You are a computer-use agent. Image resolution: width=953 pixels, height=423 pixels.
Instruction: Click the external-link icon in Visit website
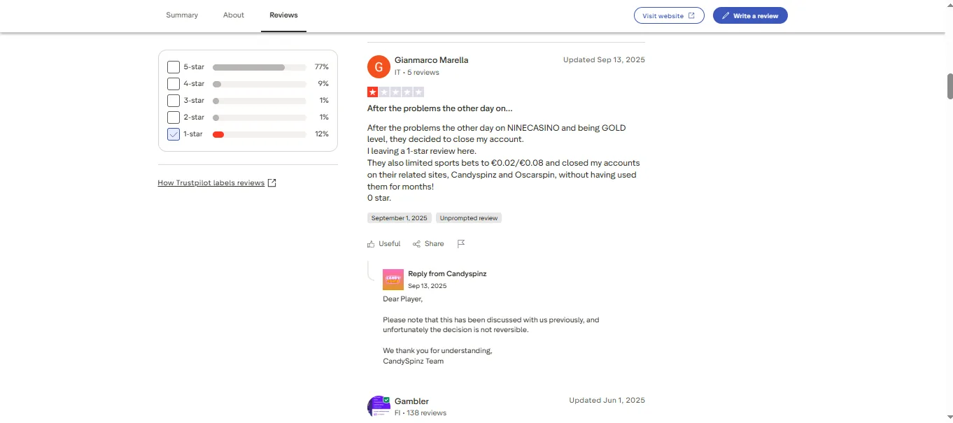(691, 15)
